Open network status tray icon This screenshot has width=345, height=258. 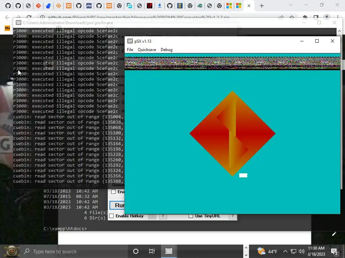click(293, 251)
